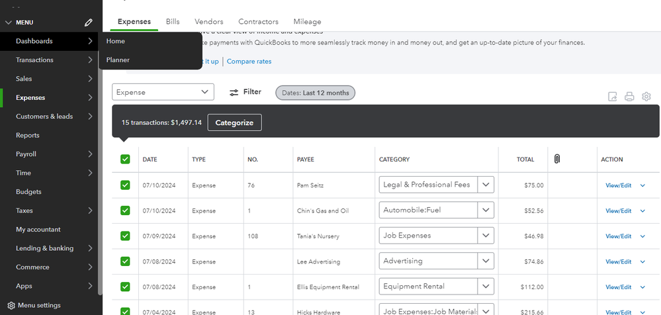The image size is (661, 315).
Task: Sort by the TOTAL column header
Action: click(525, 159)
